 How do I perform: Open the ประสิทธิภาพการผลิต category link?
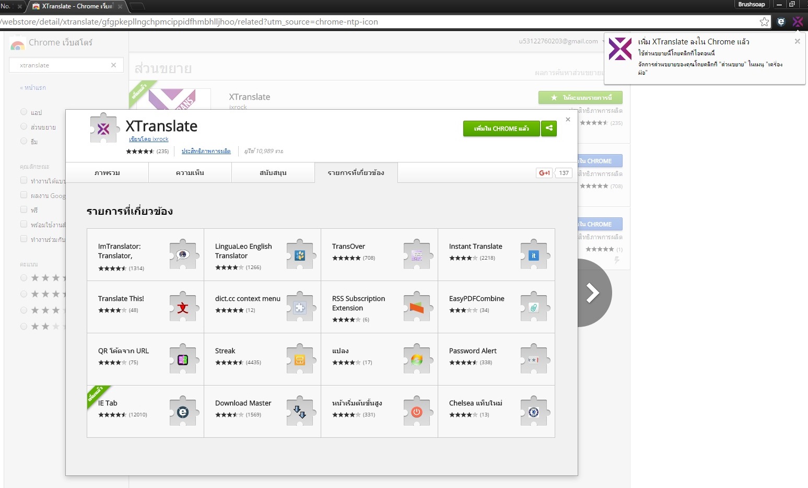pos(206,151)
